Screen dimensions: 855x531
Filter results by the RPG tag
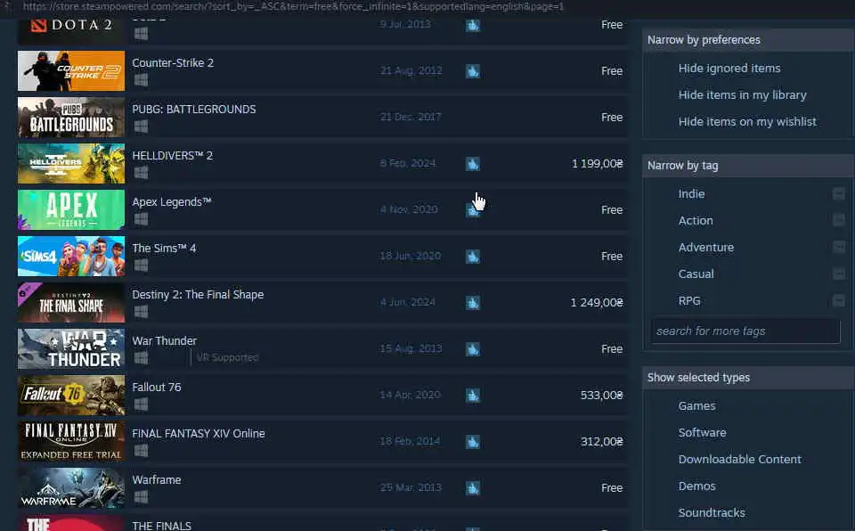(x=689, y=301)
